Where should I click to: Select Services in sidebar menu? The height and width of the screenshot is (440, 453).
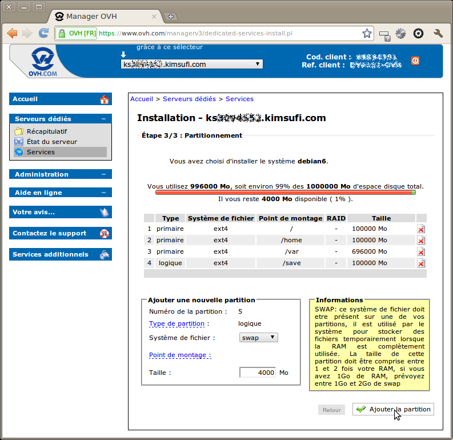click(60, 152)
